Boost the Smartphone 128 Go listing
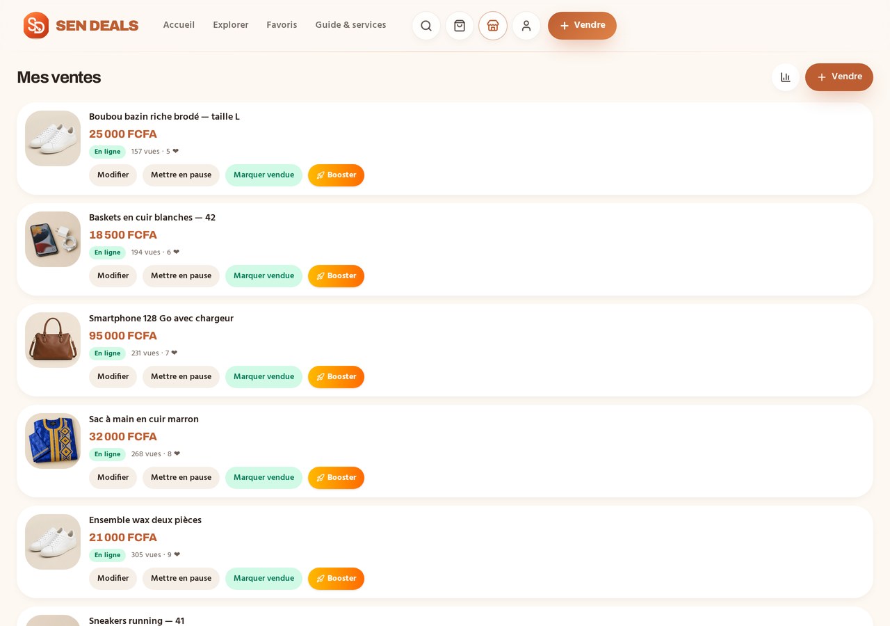Screen dimensions: 890x626 (x=336, y=377)
